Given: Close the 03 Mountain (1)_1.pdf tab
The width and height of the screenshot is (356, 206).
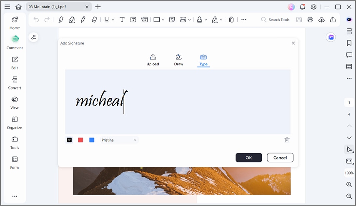Looking at the screenshot, I should 87,7.
